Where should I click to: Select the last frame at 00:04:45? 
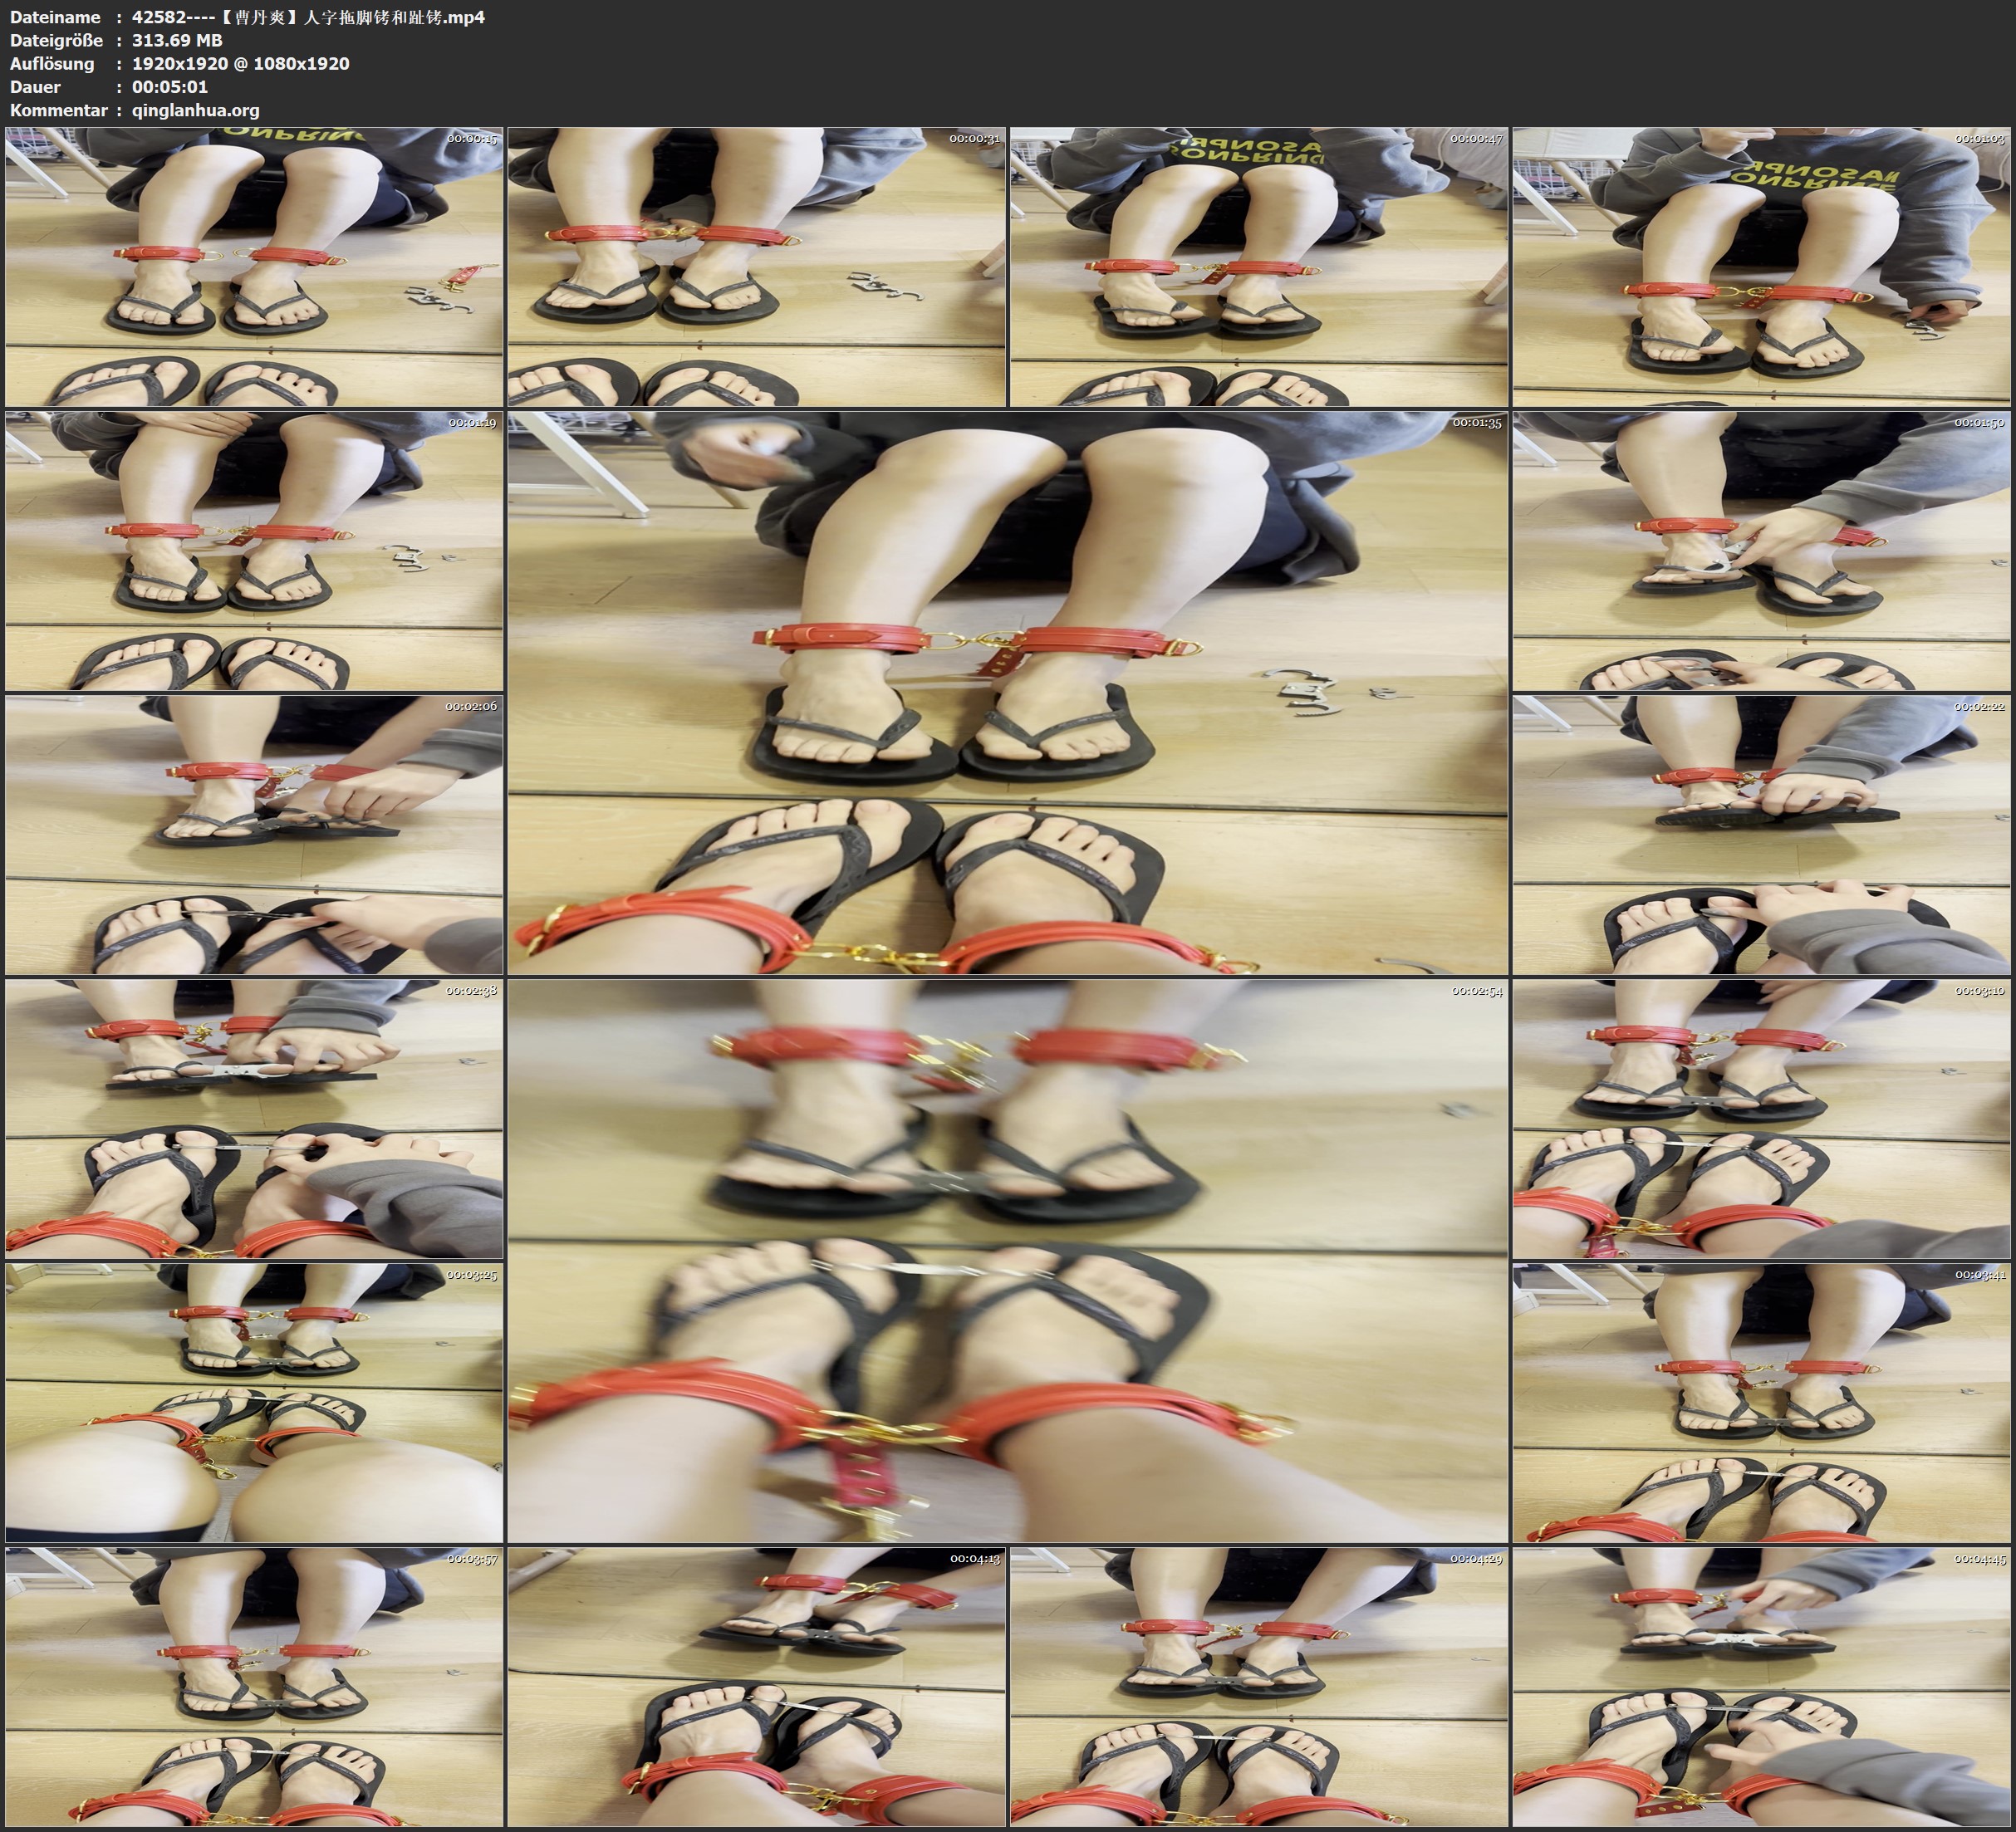coord(1761,1686)
